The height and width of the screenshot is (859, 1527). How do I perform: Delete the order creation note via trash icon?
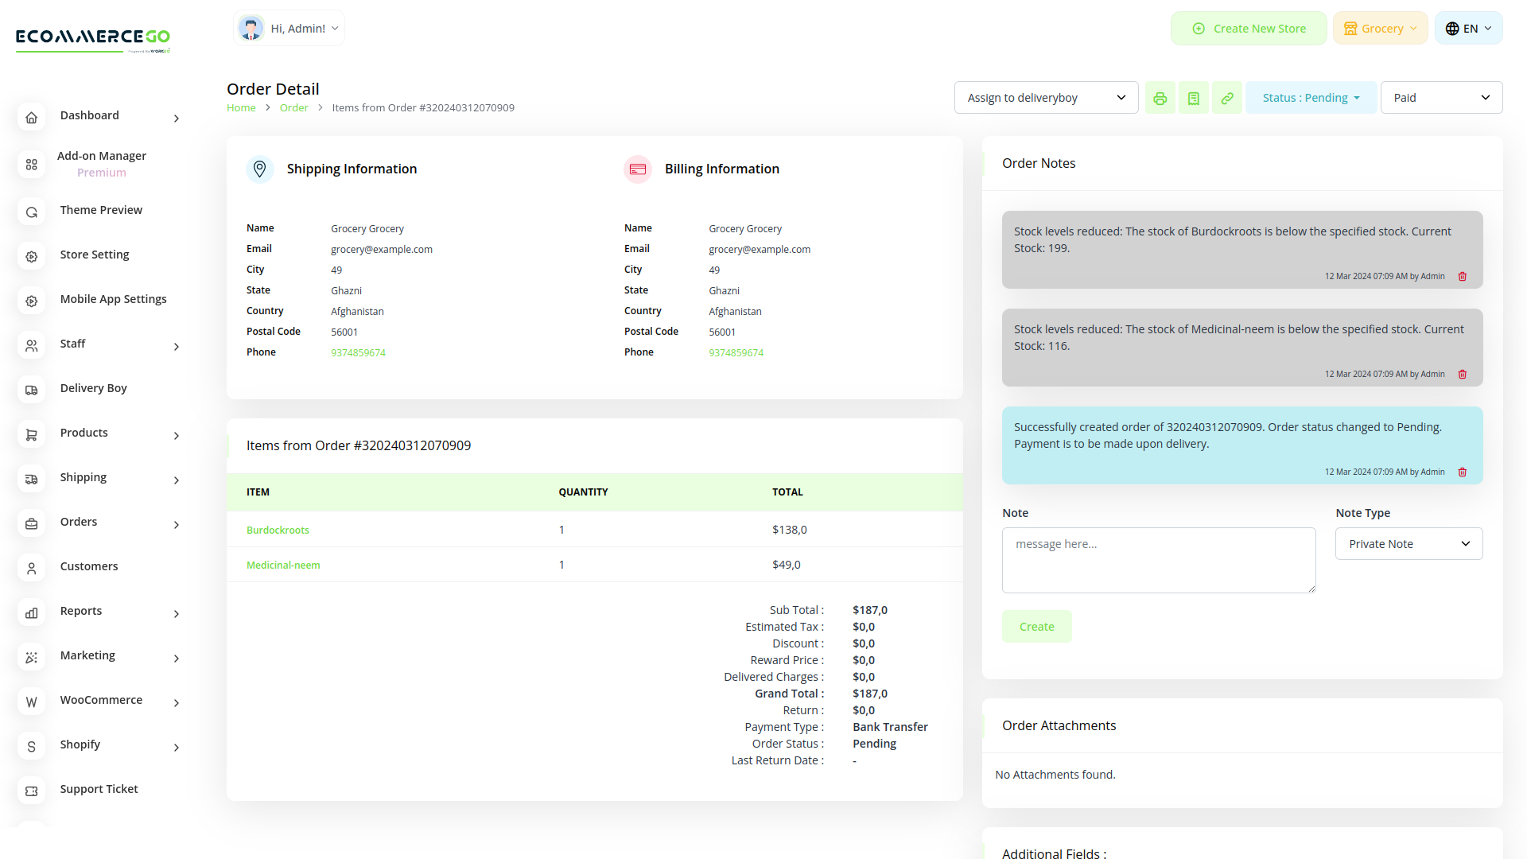[1463, 472]
